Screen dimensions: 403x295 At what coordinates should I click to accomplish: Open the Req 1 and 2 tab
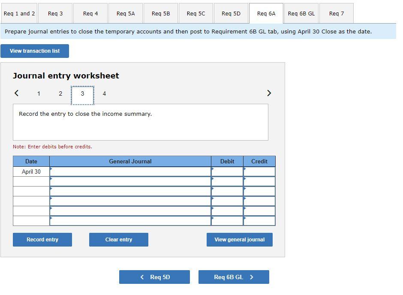pos(19,13)
